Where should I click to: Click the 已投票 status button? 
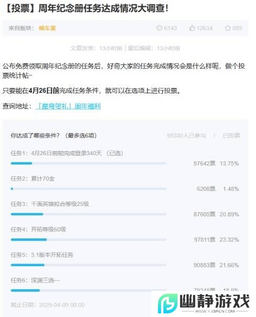pos(231,136)
